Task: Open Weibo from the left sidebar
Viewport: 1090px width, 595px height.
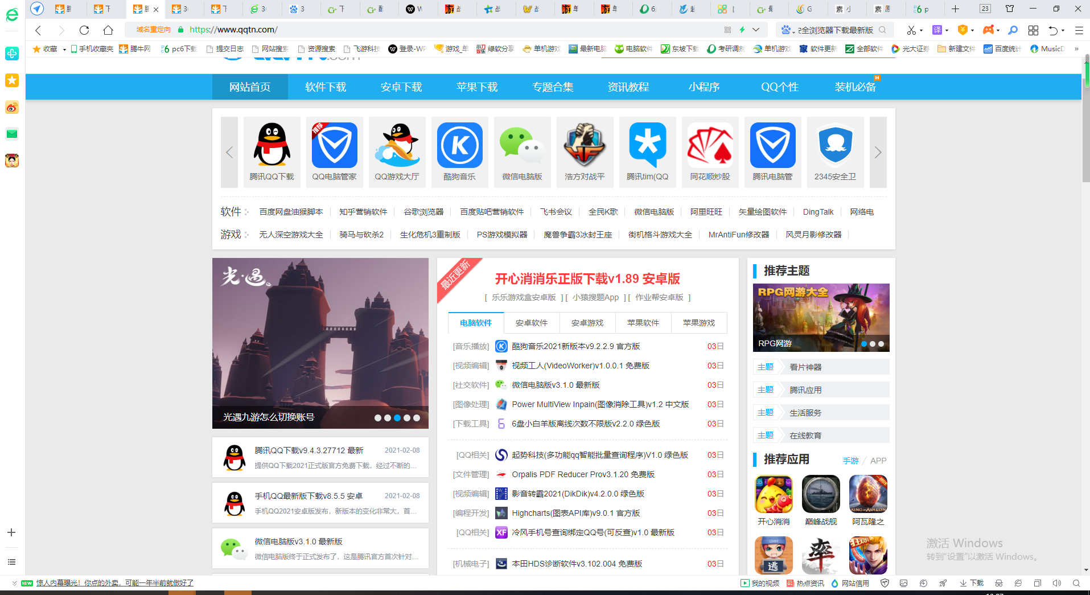Action: pyautogui.click(x=12, y=107)
